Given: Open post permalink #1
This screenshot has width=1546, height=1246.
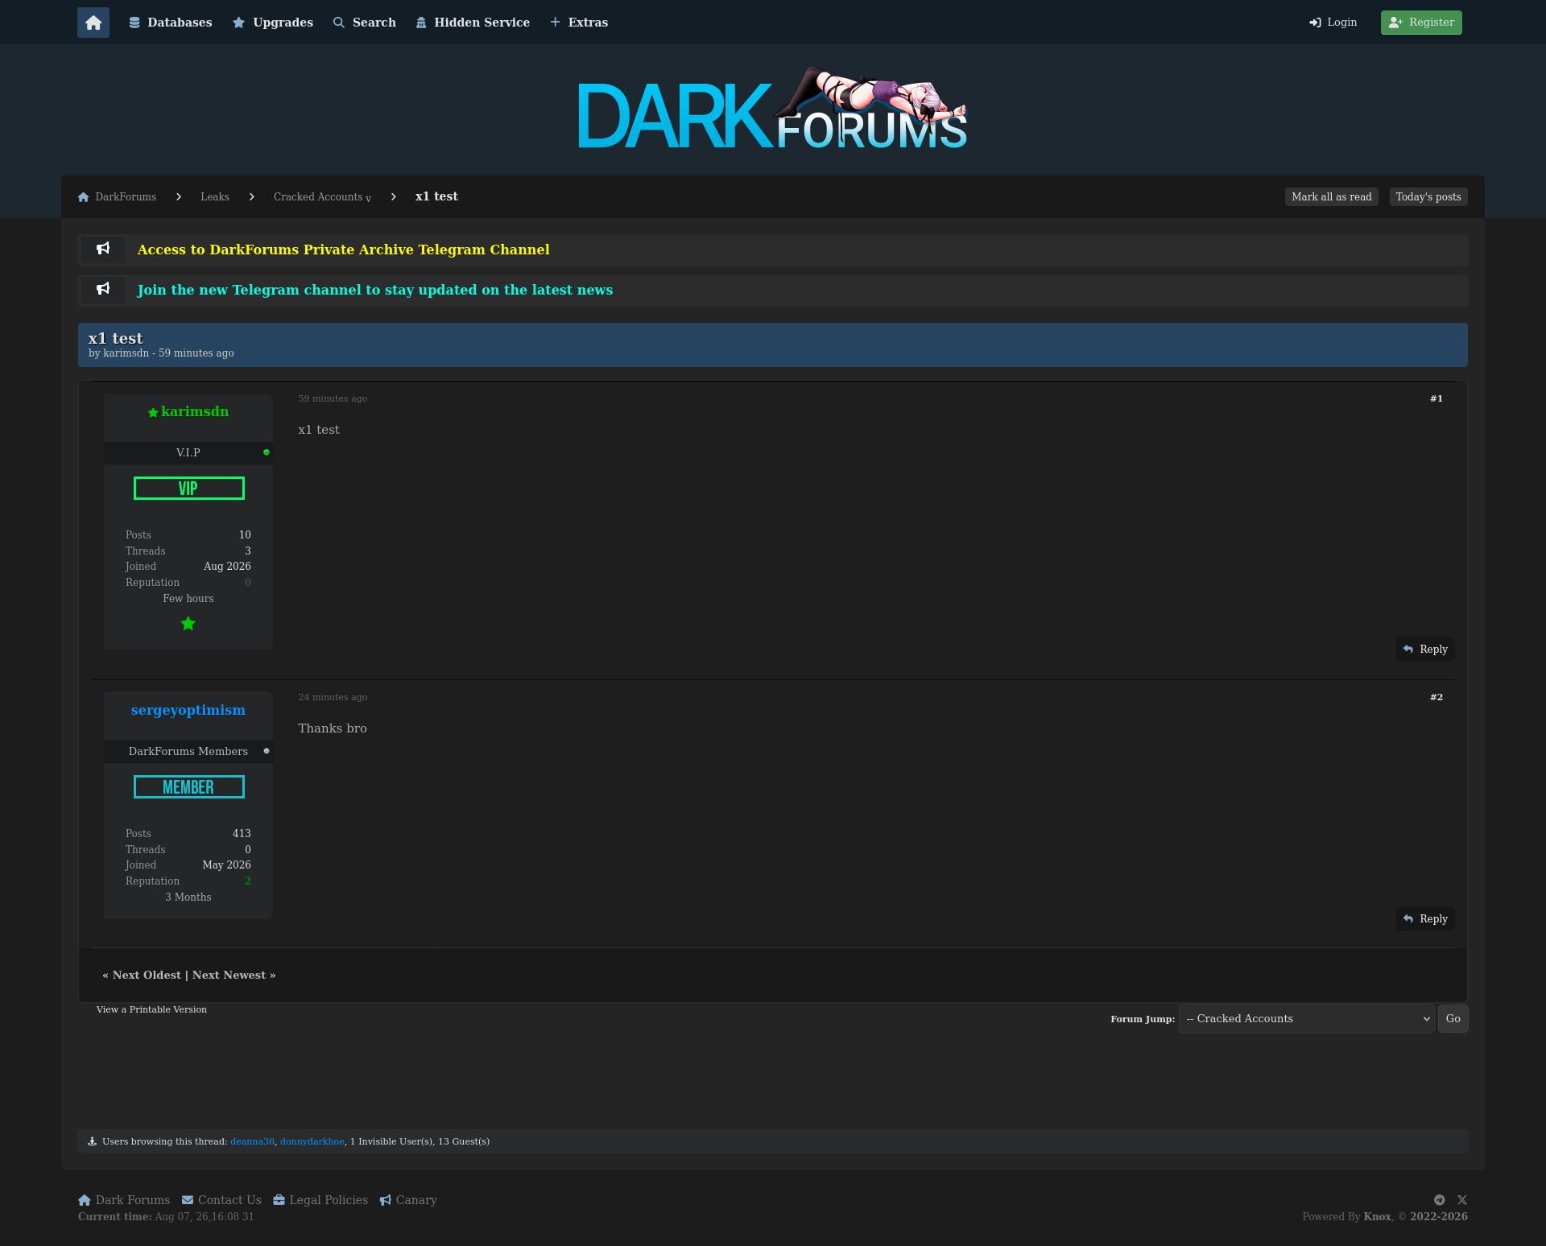Looking at the screenshot, I should tap(1436, 398).
